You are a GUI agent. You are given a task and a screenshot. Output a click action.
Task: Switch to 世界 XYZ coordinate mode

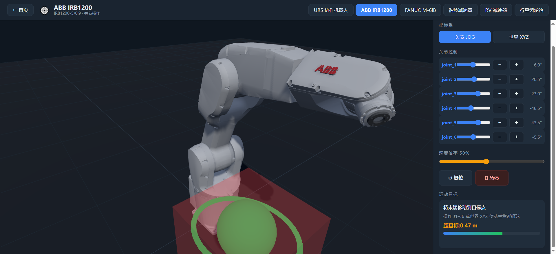click(x=519, y=37)
